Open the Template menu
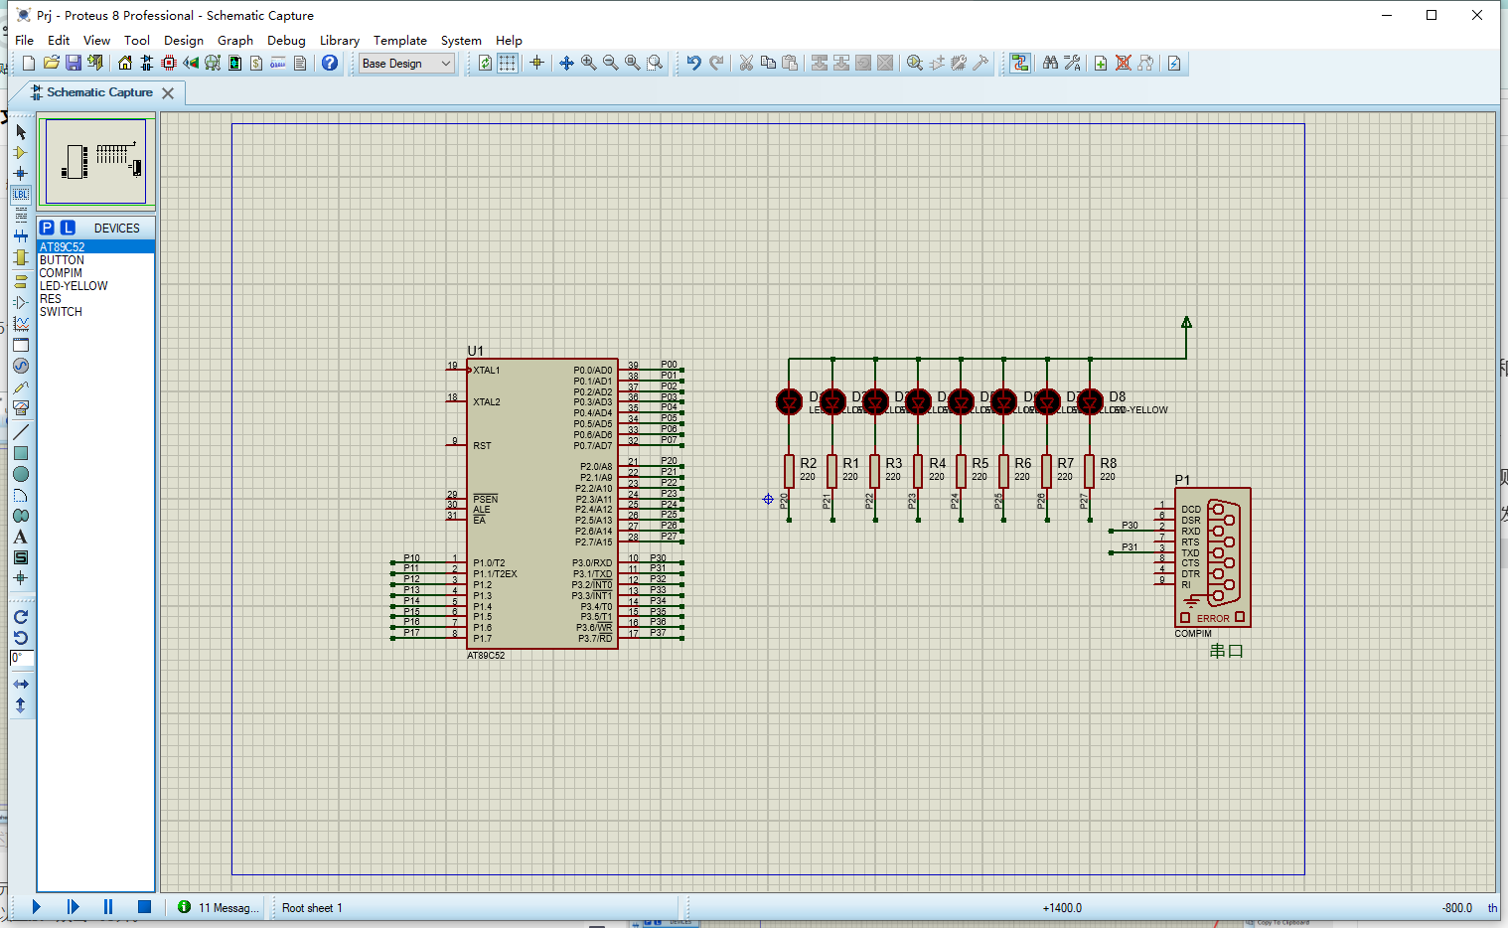Viewport: 1508px width, 928px height. point(400,40)
